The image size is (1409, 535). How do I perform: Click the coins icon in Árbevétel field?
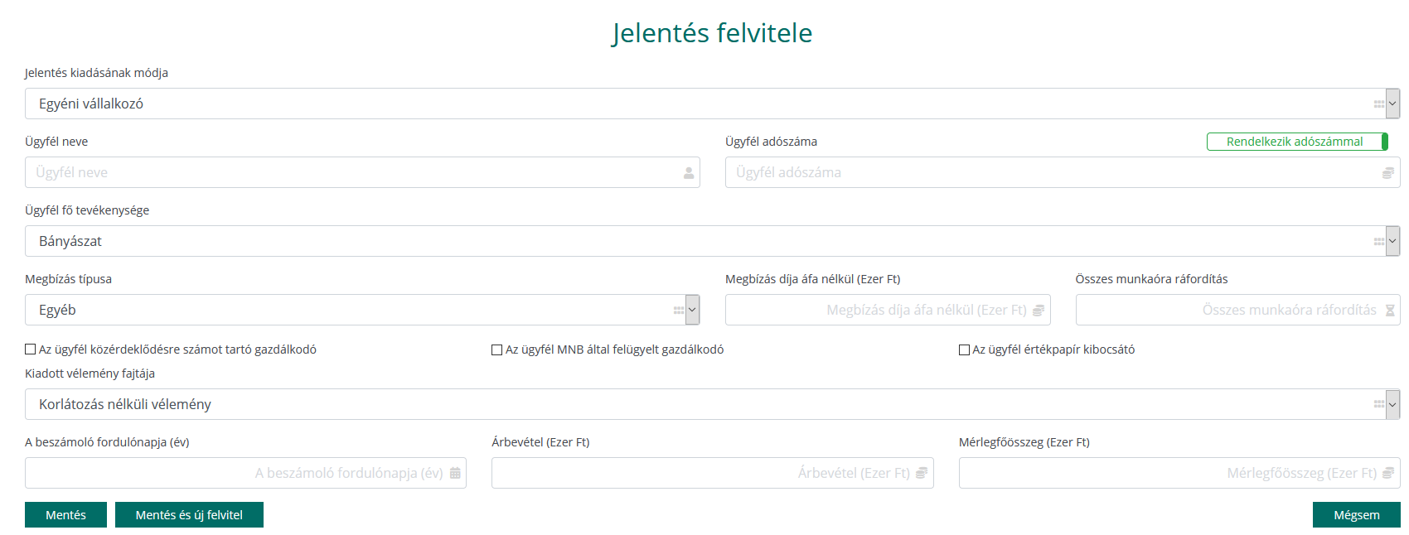point(922,474)
